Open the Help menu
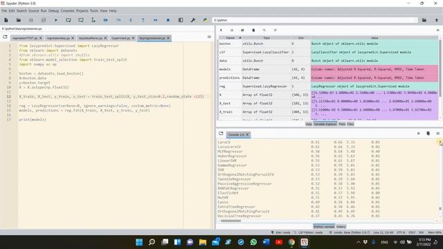443x249 pixels. tap(113, 11)
